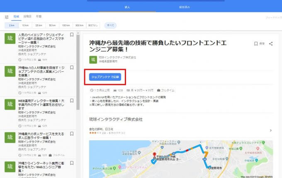Open the 求人広告ライター募集 job listing title
Screen dimensions: 282x178
click(41, 136)
